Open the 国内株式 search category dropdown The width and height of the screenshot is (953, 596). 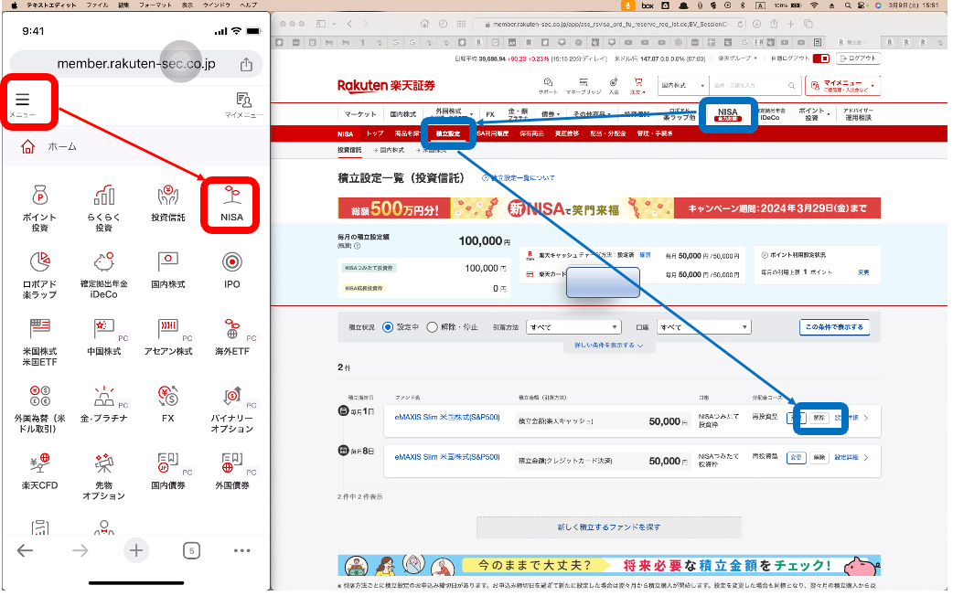[x=683, y=86]
